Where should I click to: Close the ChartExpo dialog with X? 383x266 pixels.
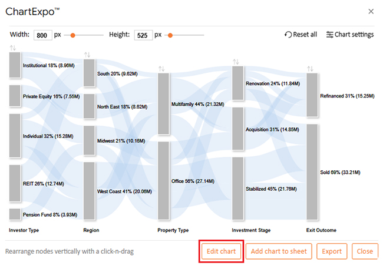click(x=371, y=11)
